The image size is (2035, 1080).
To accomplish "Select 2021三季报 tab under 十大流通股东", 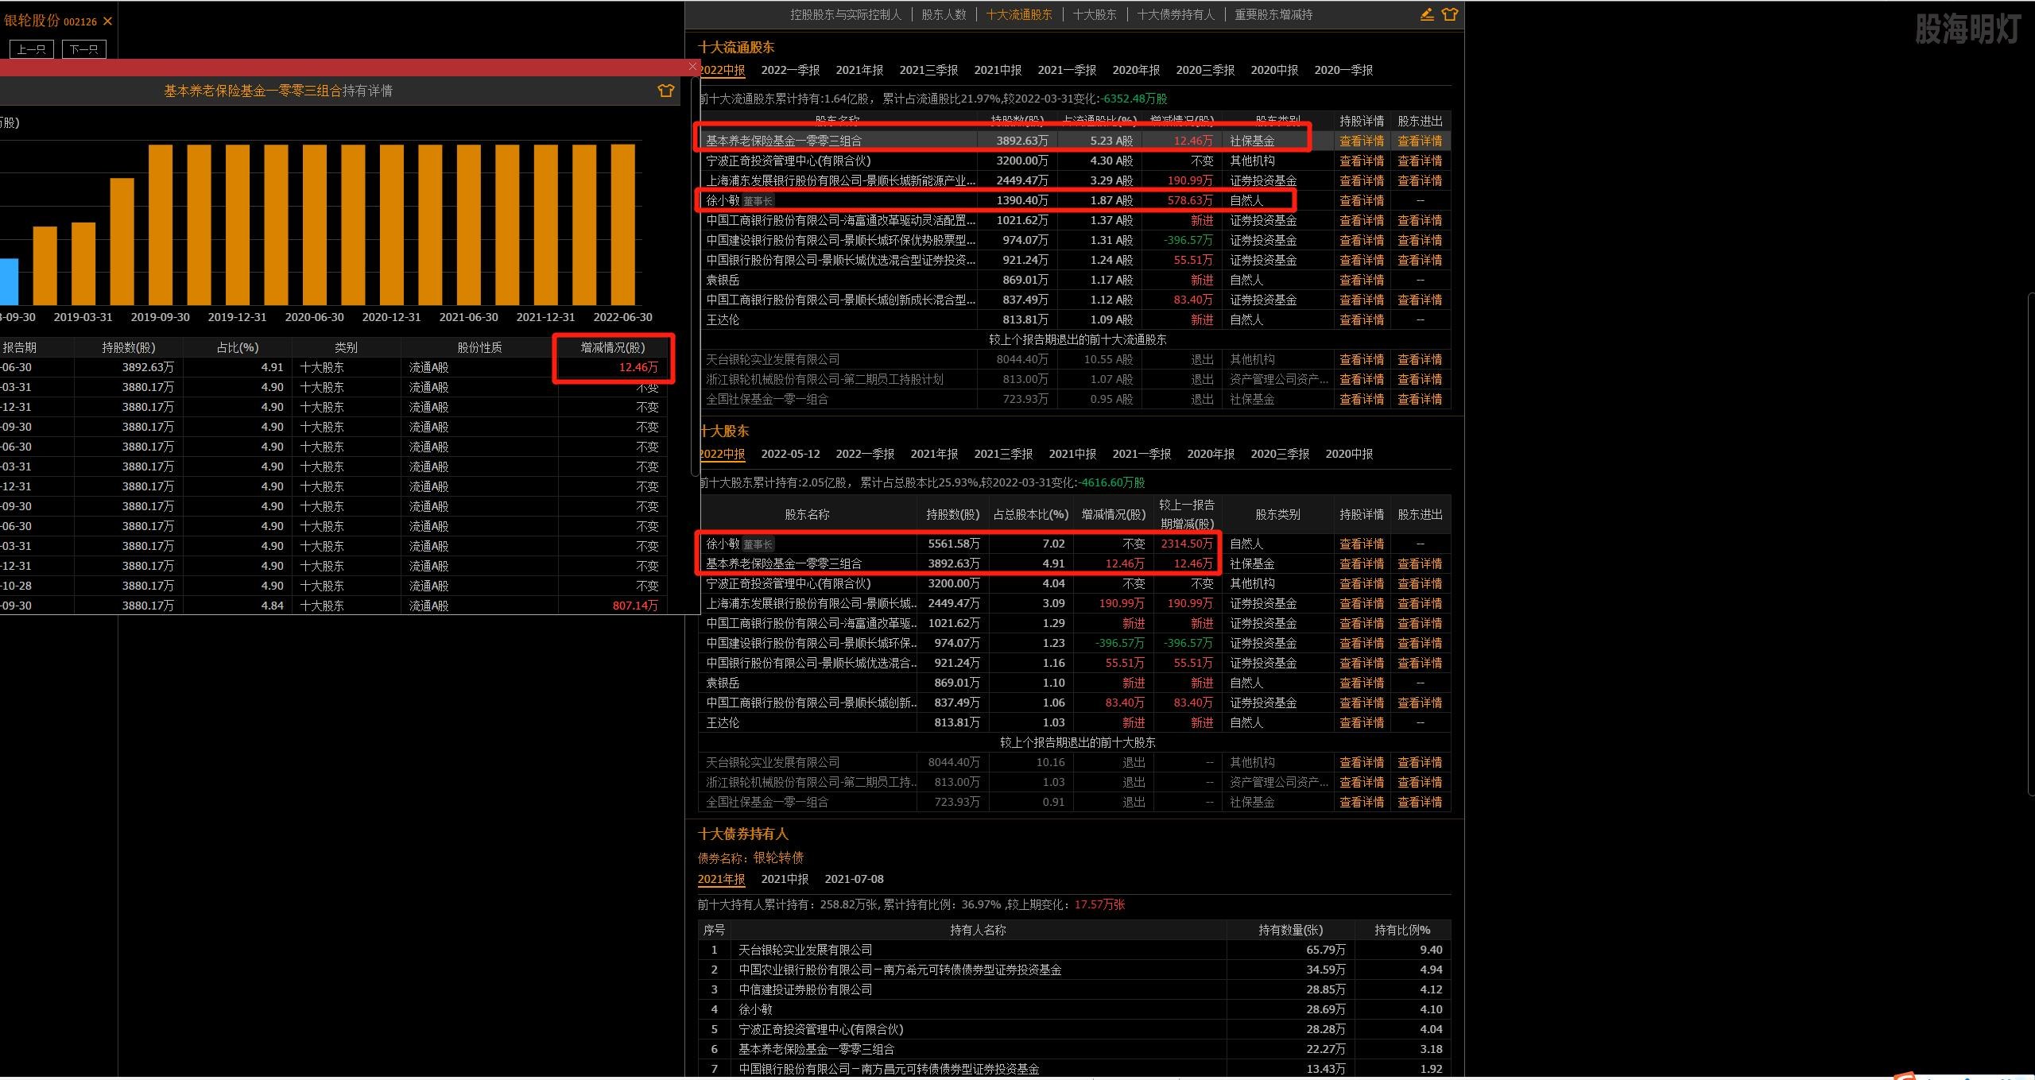I will tap(928, 70).
